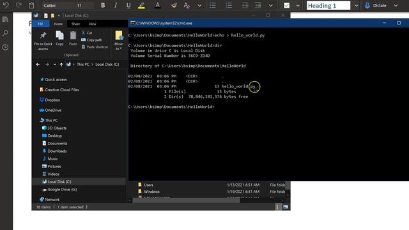The width and height of the screenshot is (409, 230).
Task: Click the Undo arrow in OneNote toolbar
Action: (x=6, y=5)
